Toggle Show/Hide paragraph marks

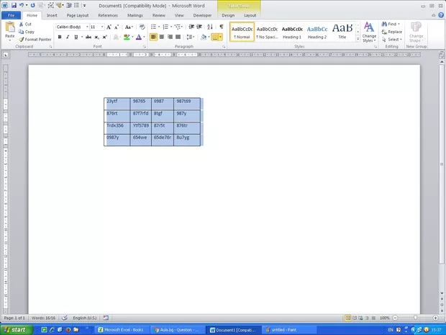pos(221,27)
